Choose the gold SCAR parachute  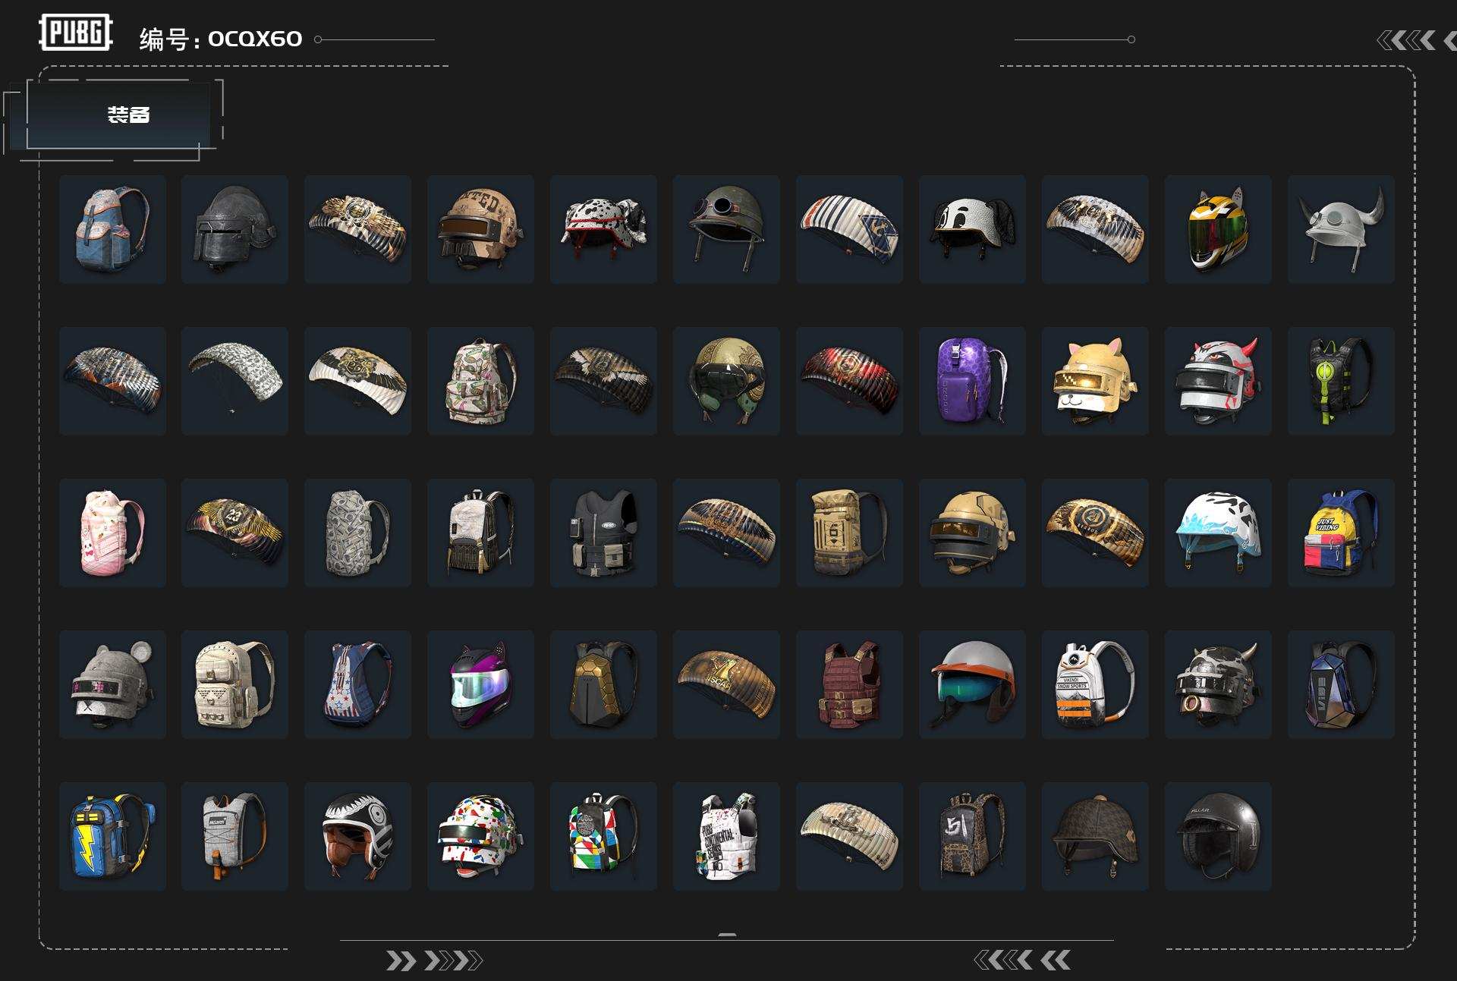(727, 684)
